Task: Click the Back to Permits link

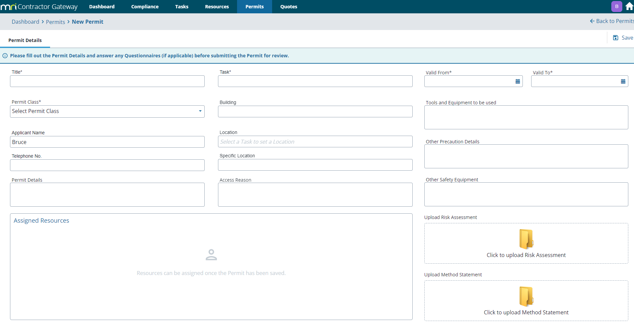Action: pos(612,21)
